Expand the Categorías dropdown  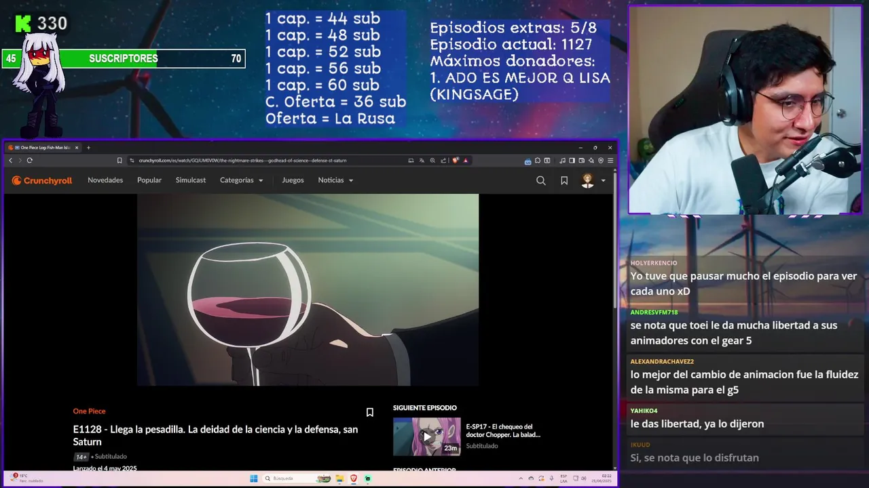[x=242, y=180]
